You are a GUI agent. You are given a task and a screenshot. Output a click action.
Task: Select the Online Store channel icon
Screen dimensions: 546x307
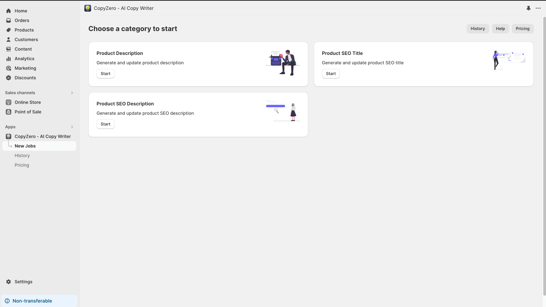click(x=8, y=102)
